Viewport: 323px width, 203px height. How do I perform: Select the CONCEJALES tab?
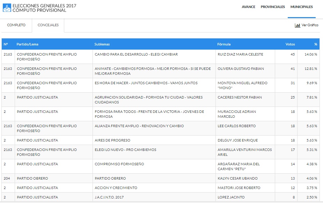tap(48, 25)
